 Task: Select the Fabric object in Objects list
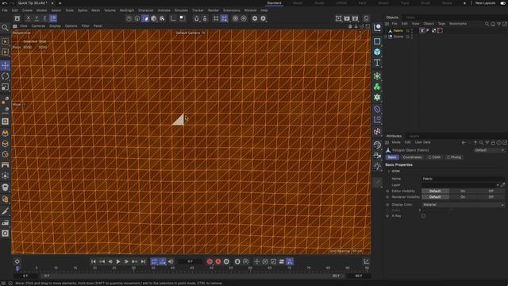(398, 31)
